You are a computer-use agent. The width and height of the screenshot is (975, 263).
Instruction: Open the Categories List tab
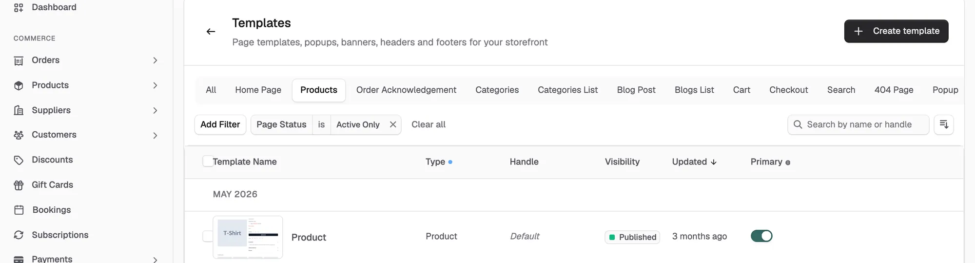point(567,90)
